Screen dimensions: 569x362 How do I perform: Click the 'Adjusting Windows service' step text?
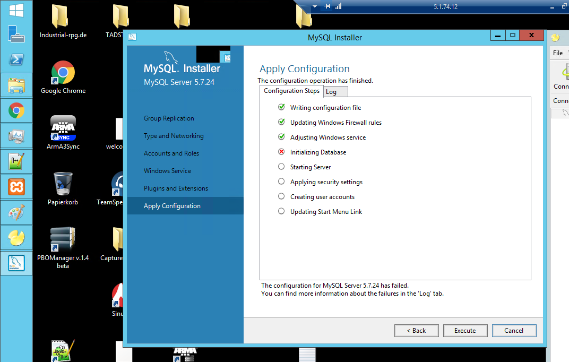(328, 137)
